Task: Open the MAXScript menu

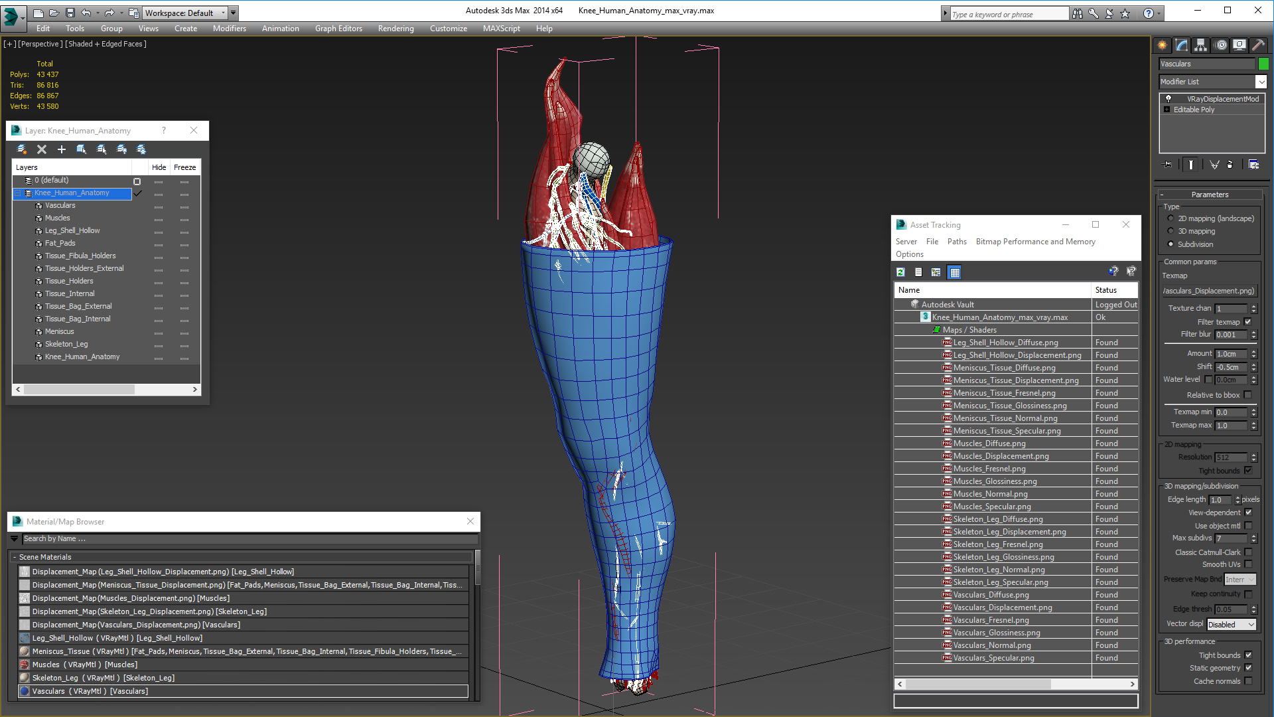Action: (502, 29)
